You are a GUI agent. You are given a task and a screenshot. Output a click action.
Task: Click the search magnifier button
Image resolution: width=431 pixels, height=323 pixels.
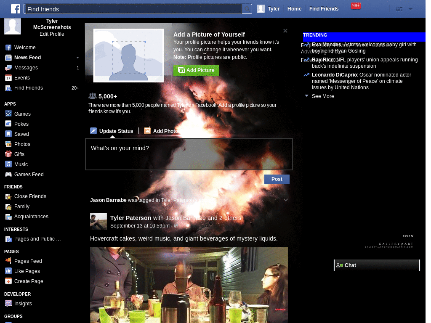[x=247, y=9]
